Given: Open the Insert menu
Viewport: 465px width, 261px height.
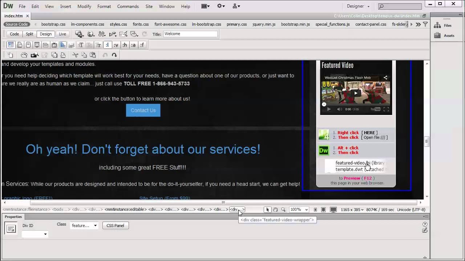Looking at the screenshot, I should [65, 7].
